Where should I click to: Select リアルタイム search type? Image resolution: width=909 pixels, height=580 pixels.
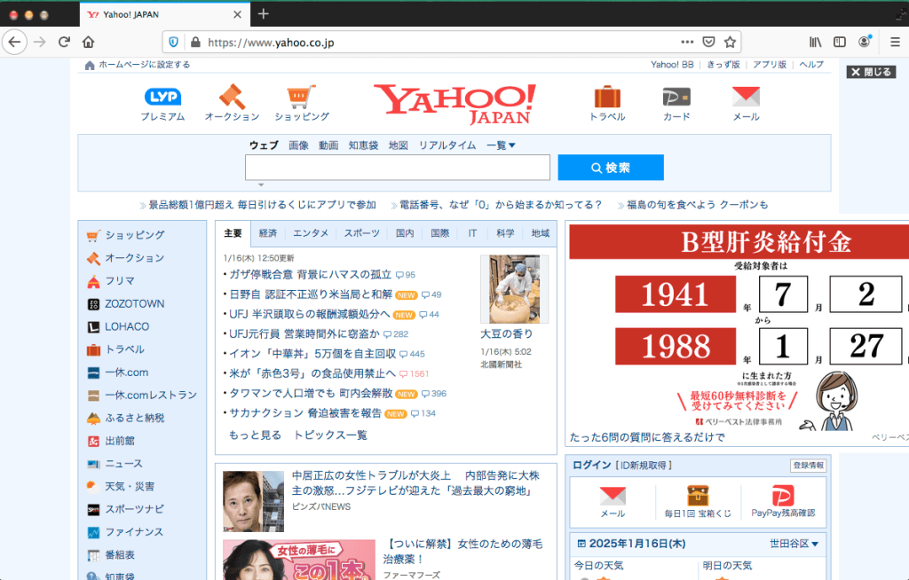447,145
